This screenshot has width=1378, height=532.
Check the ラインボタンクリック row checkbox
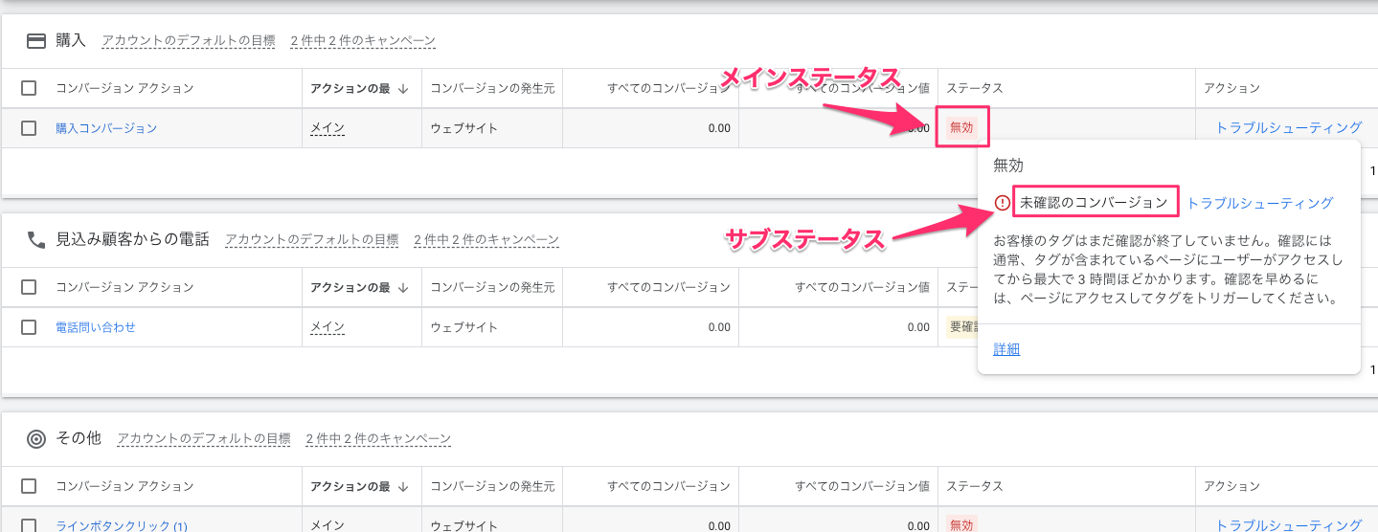coord(29,525)
